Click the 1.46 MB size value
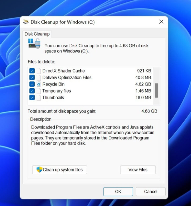The height and width of the screenshot is (206, 191). click(x=143, y=91)
